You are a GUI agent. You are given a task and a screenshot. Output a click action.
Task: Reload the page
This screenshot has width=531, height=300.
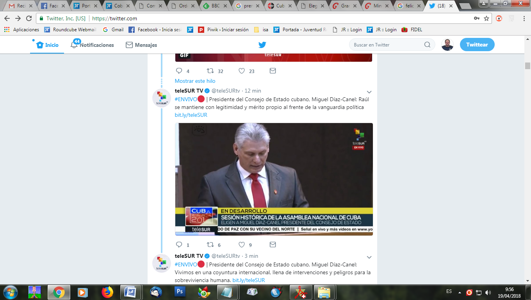pos(29,18)
